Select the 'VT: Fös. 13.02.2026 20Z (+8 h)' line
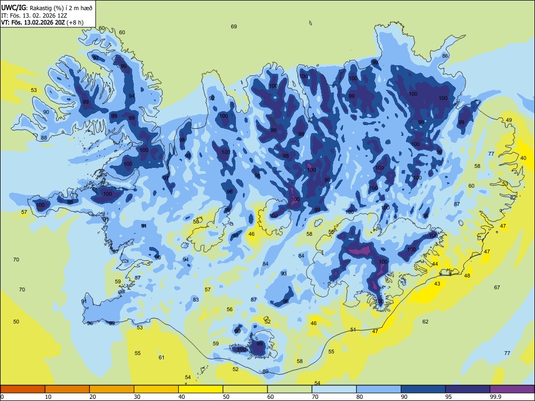This screenshot has height=401, width=535. click(42, 22)
